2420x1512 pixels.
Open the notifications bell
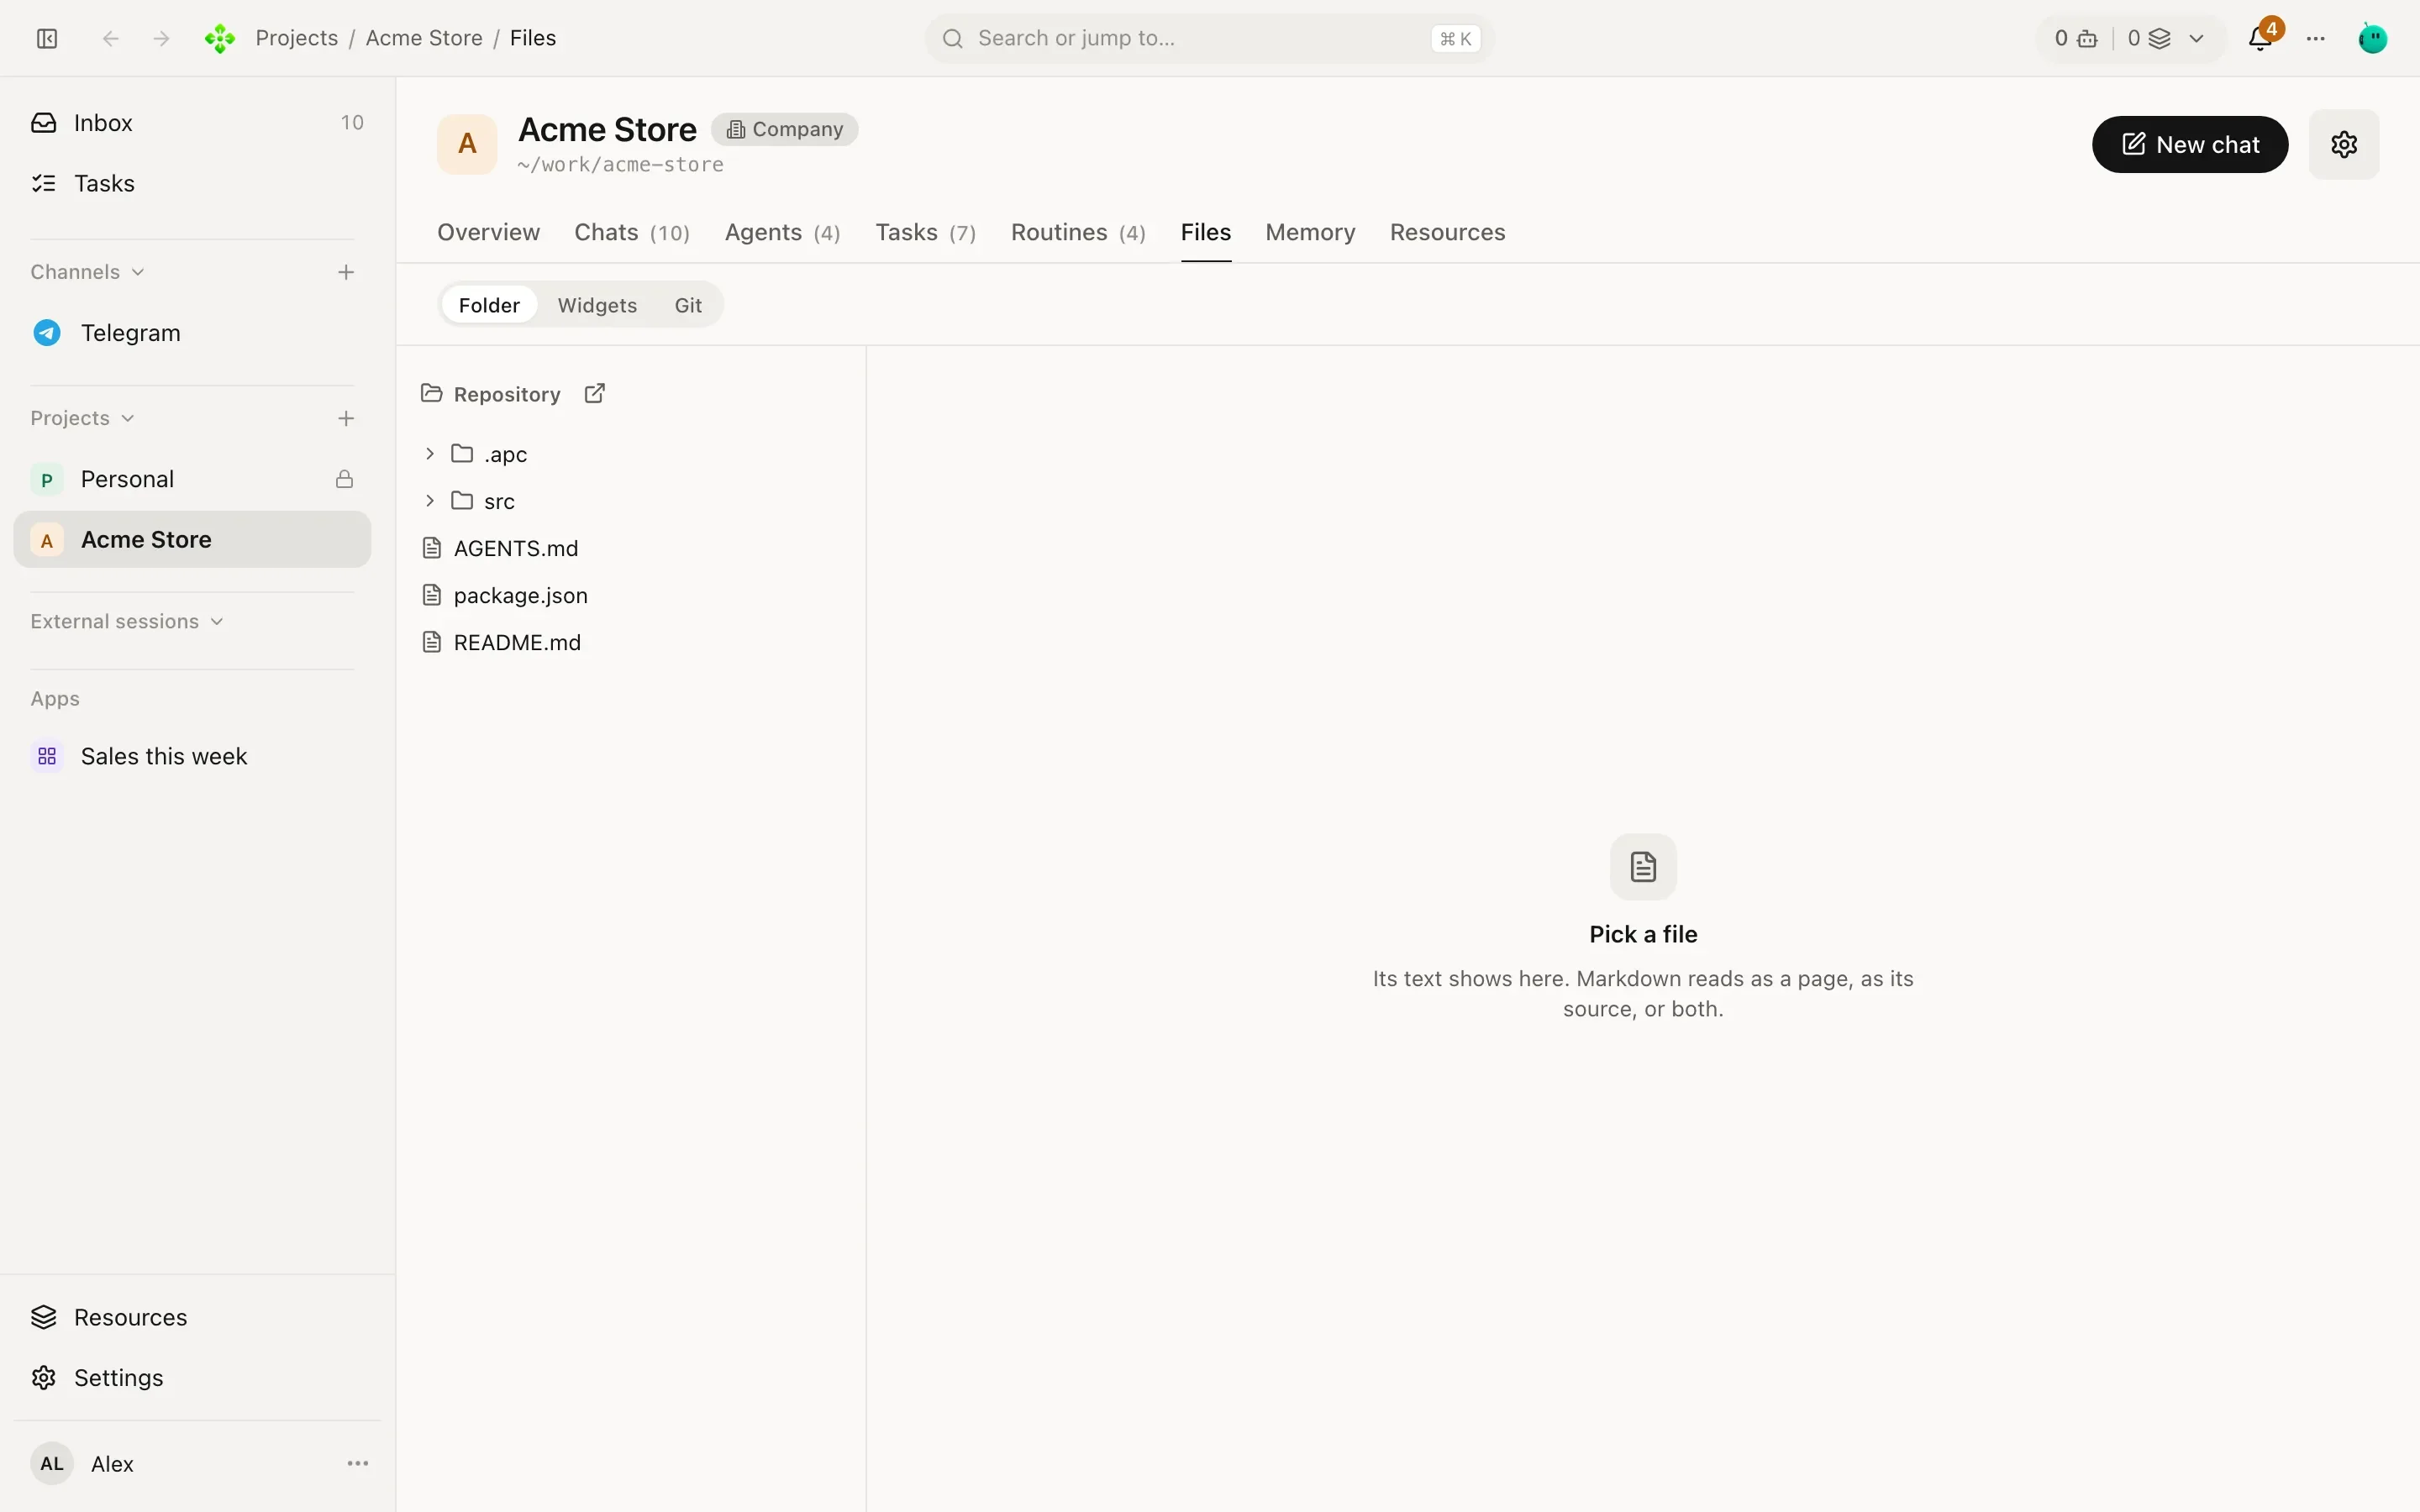(x=2260, y=38)
